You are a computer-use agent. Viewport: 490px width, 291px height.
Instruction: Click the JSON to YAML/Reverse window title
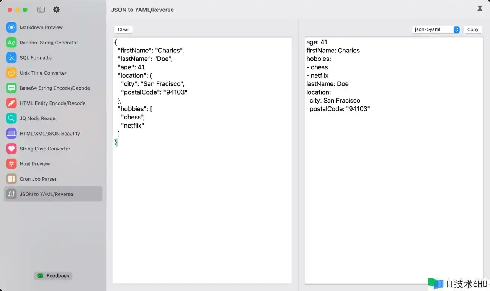[142, 10]
